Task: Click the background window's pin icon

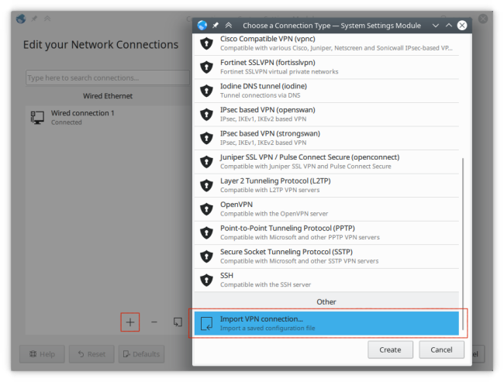Action: tap(34, 19)
